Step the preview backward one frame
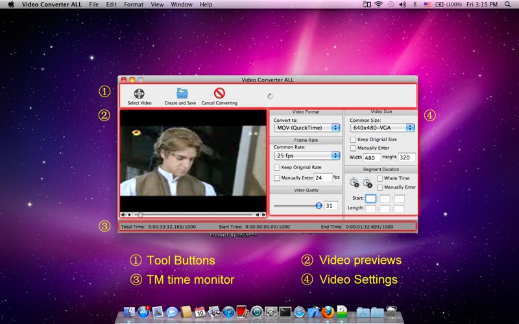The width and height of the screenshot is (519, 324). [257, 214]
